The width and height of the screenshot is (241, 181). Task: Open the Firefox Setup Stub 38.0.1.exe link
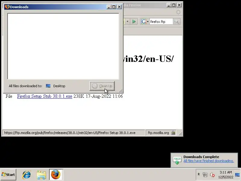[45, 96]
